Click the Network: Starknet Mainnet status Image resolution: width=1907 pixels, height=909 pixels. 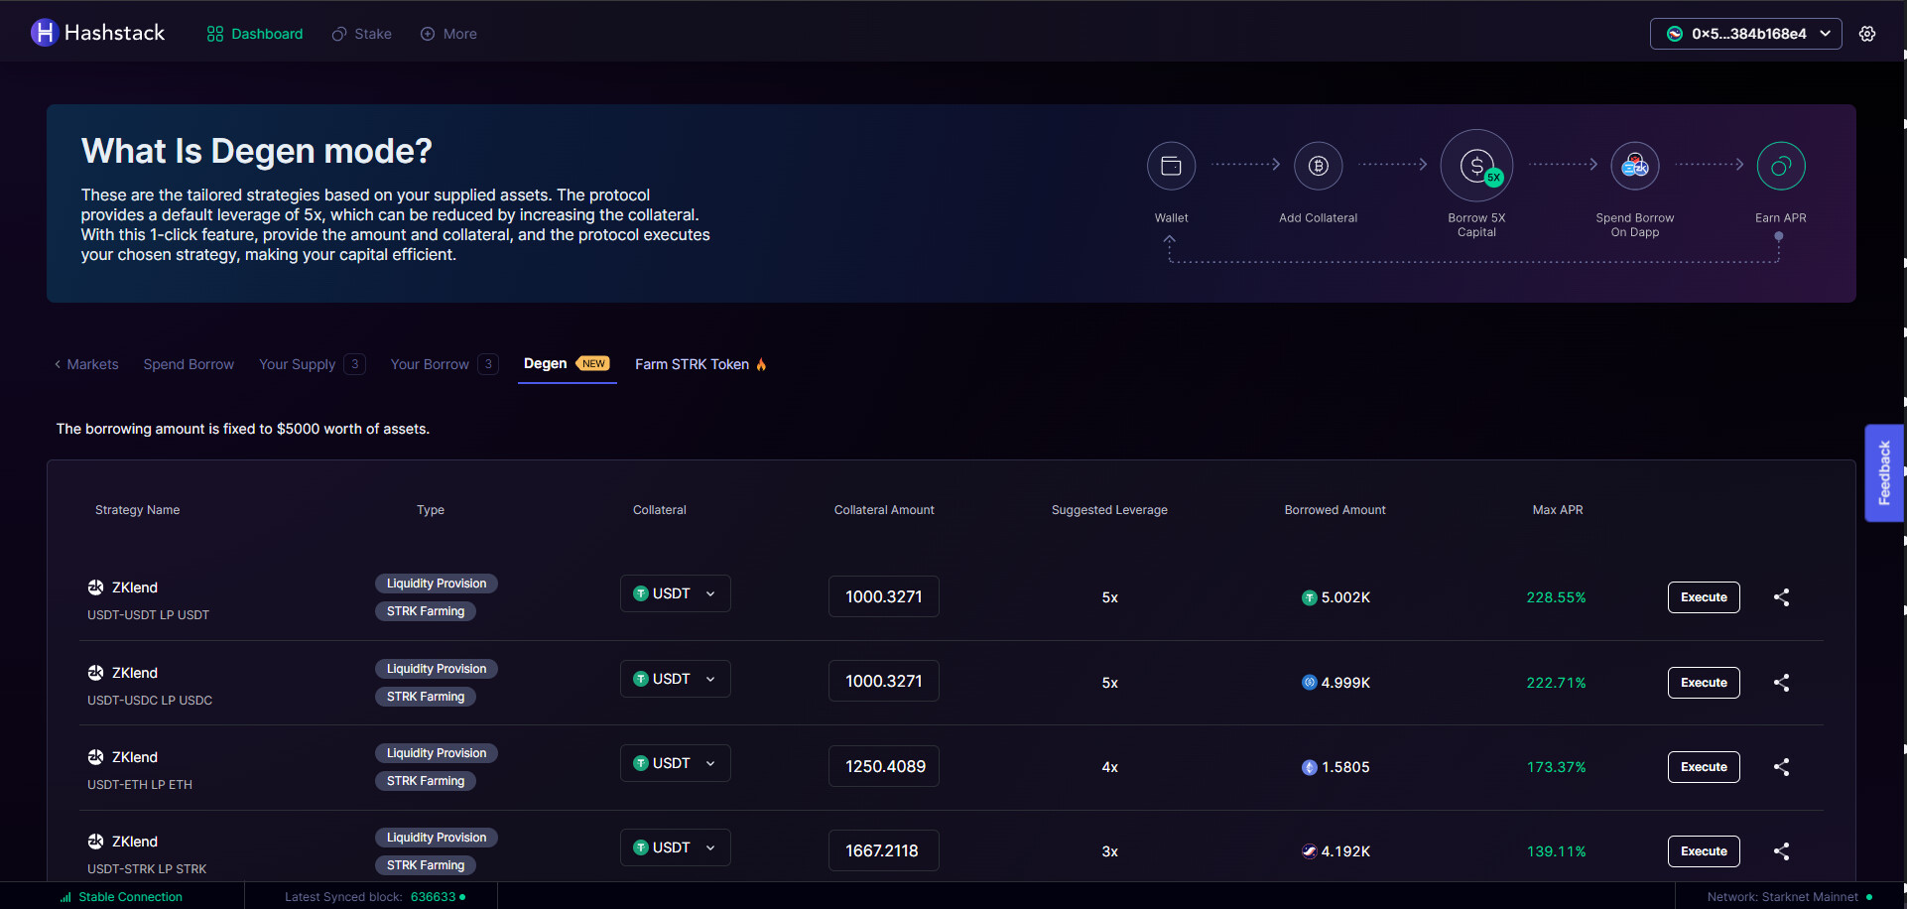pos(1789,897)
